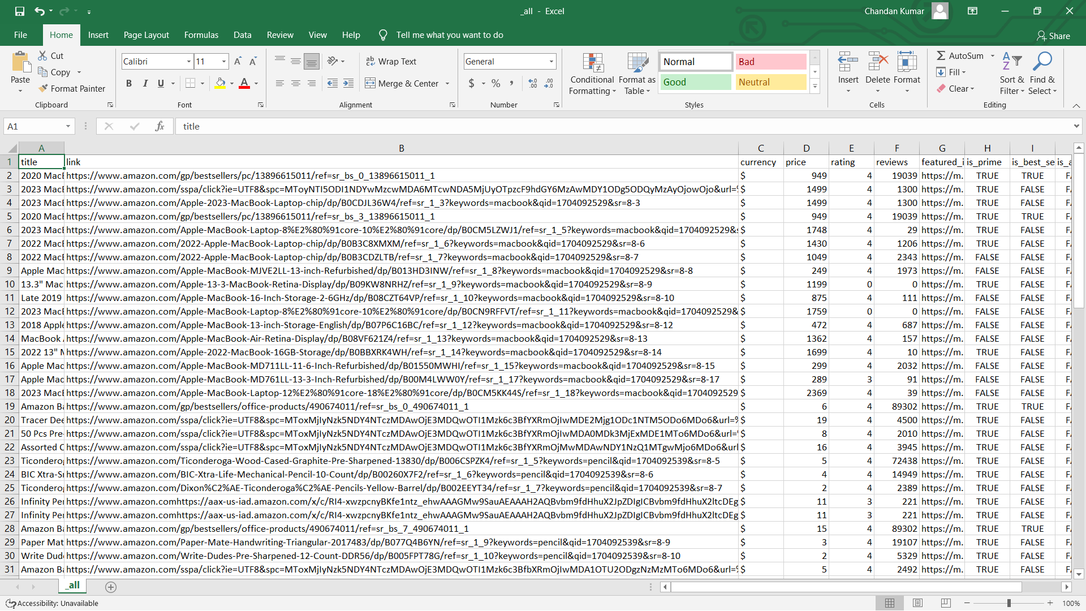The width and height of the screenshot is (1086, 611).
Task: Open the Fill Color dropdown arrow
Action: coord(231,83)
